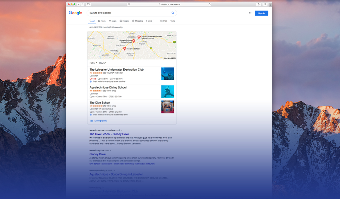The image size is (340, 199).
Task: Click the red Closed status text
Action: 93,79
